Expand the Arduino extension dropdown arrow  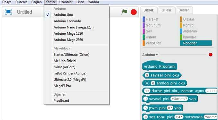point(157,55)
